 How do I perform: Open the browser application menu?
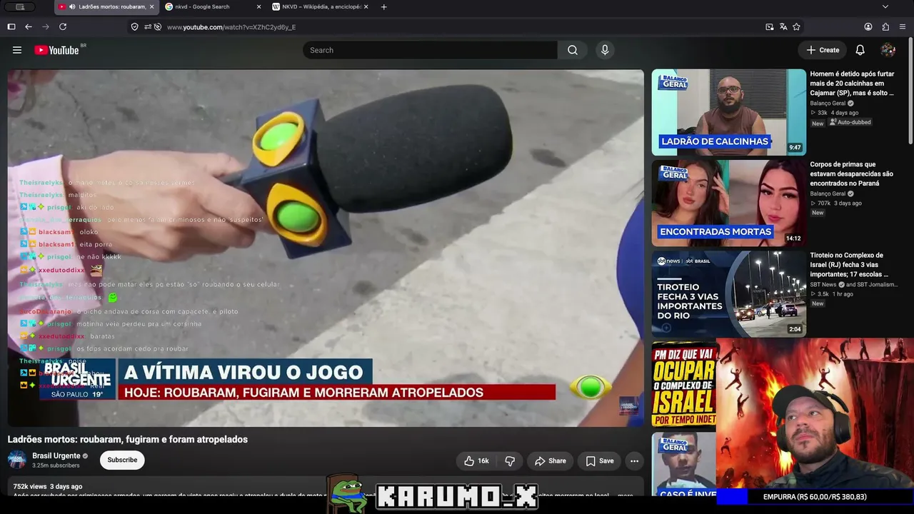[x=903, y=26]
